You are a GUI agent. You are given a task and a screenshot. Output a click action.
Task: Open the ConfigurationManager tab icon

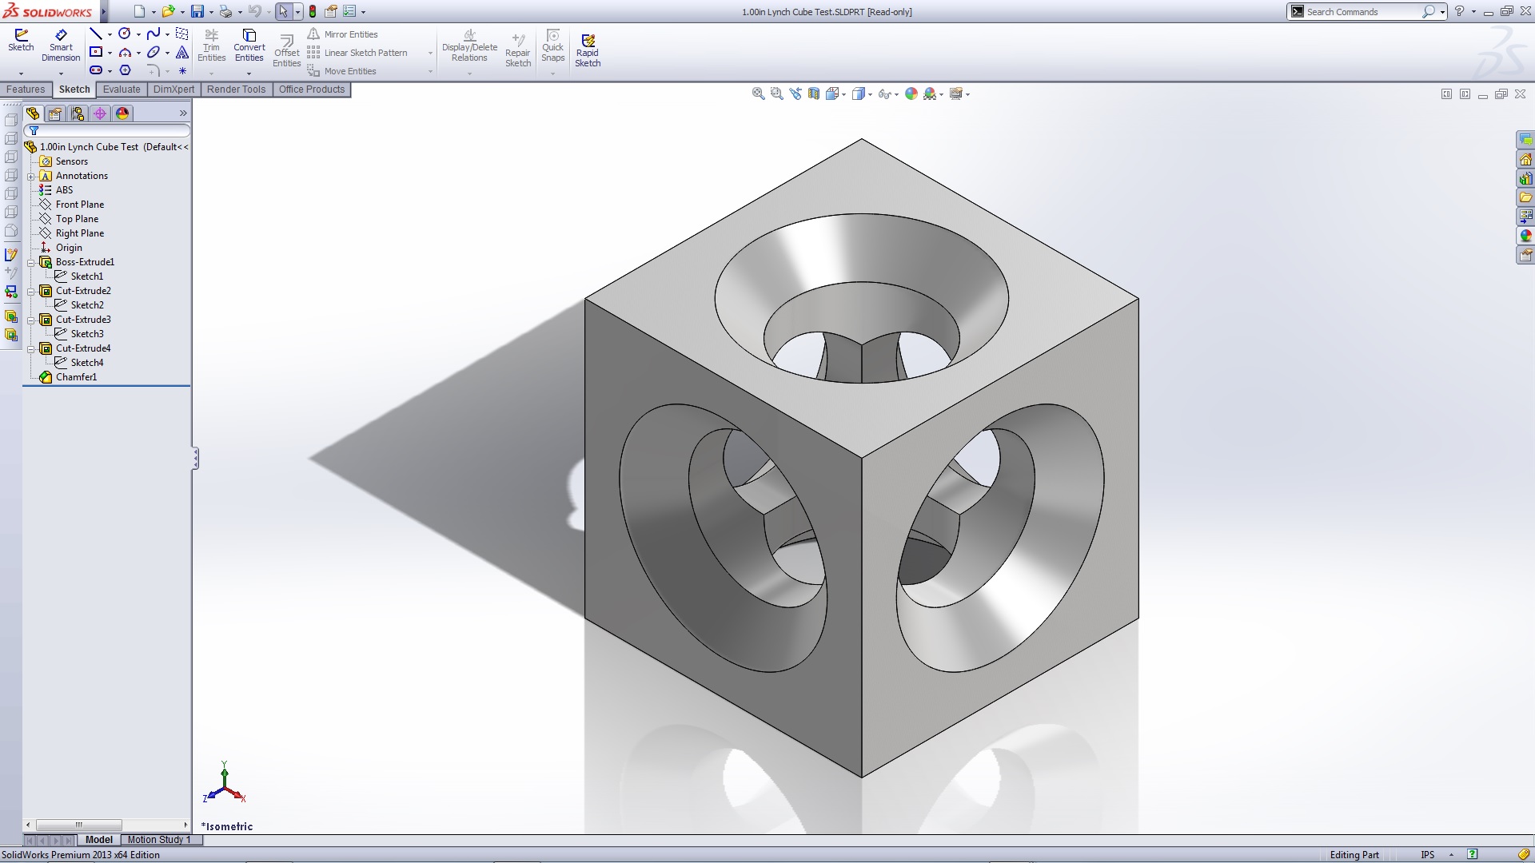coord(78,113)
